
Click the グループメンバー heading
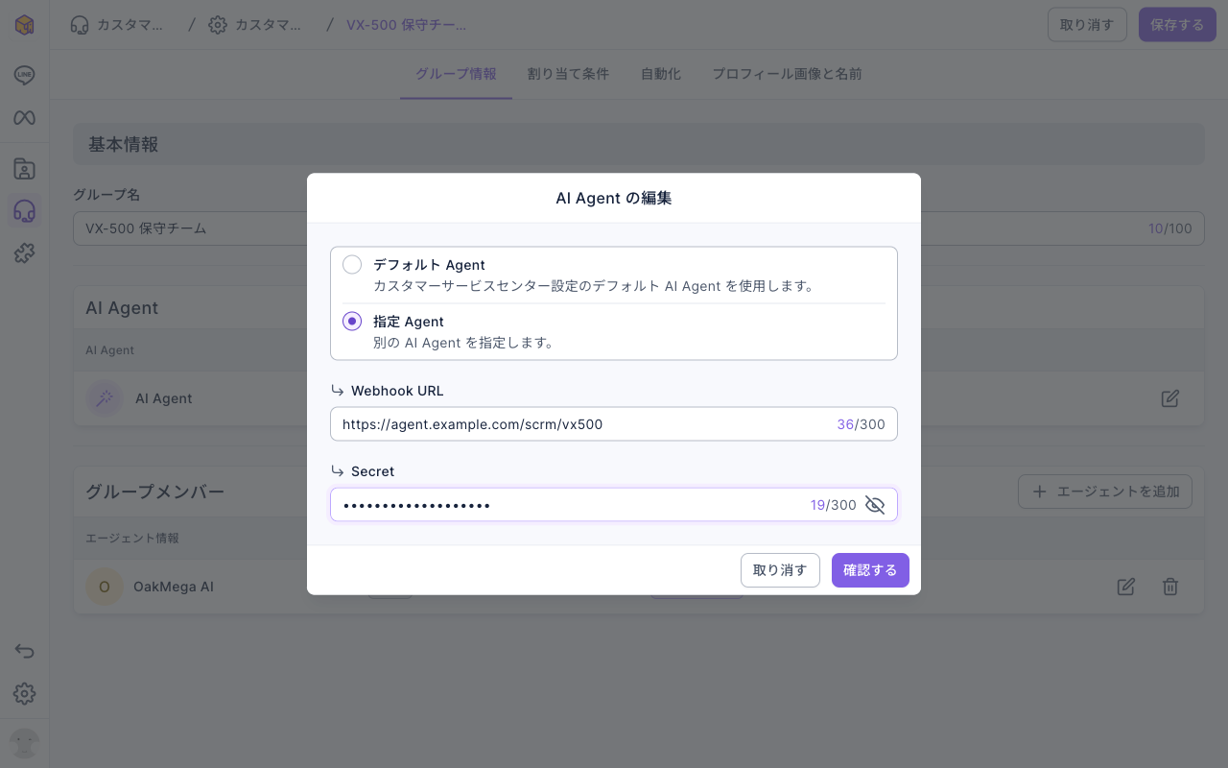[x=154, y=492]
